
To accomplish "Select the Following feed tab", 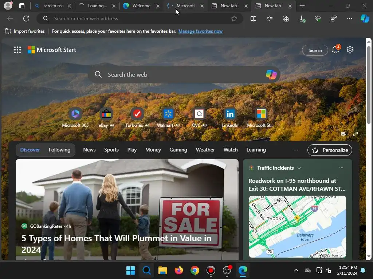I will coord(59,150).
